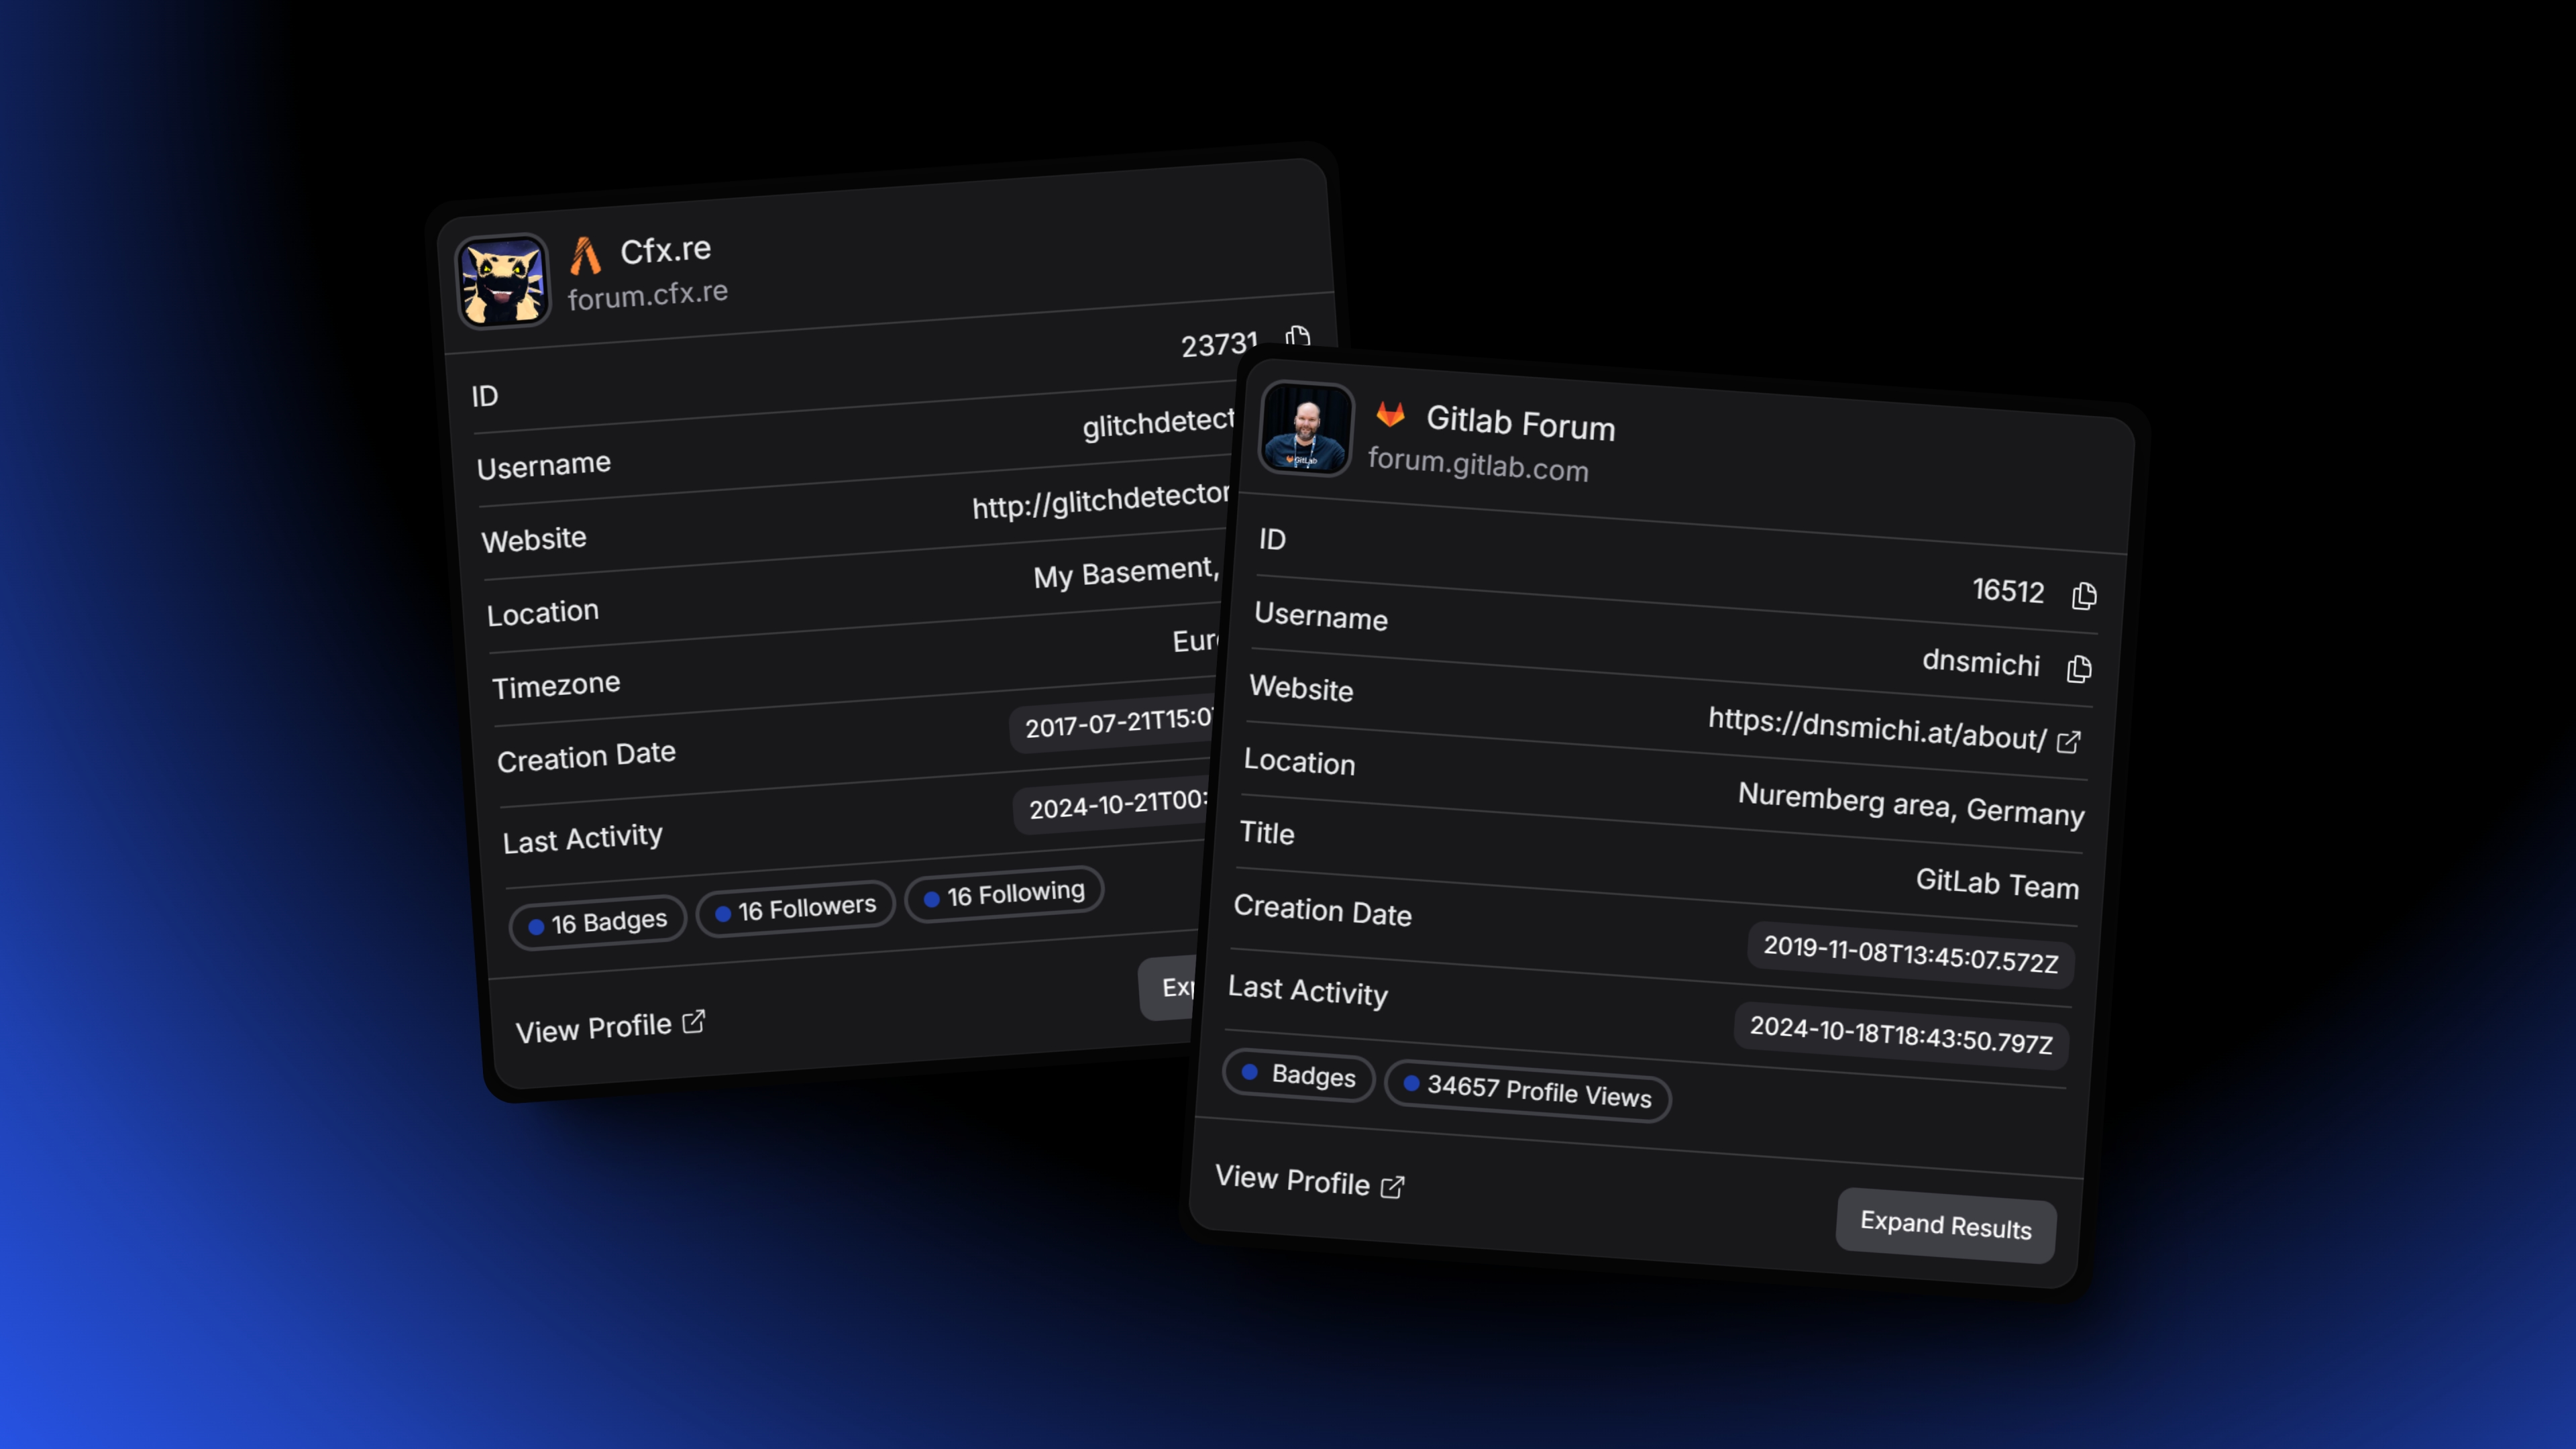Click the Cfx.re title heading
The width and height of the screenshot is (2576, 1449).
(665, 250)
